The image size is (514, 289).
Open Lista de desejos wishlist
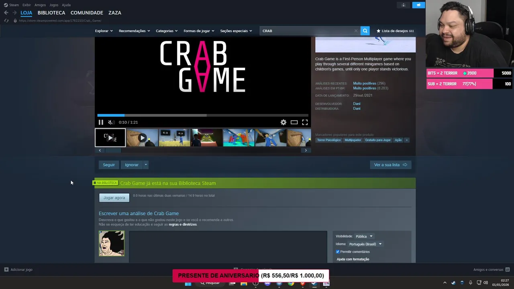point(395,31)
